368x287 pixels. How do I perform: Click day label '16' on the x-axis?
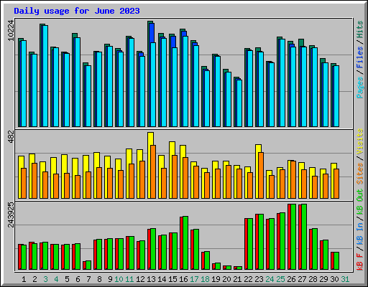183,279
